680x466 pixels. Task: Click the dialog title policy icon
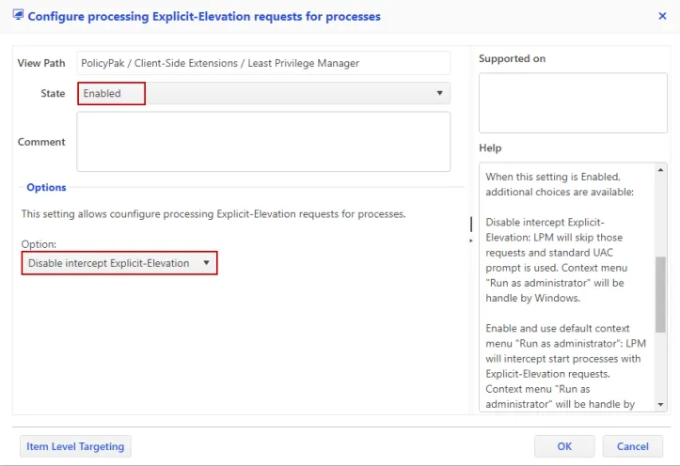point(18,16)
